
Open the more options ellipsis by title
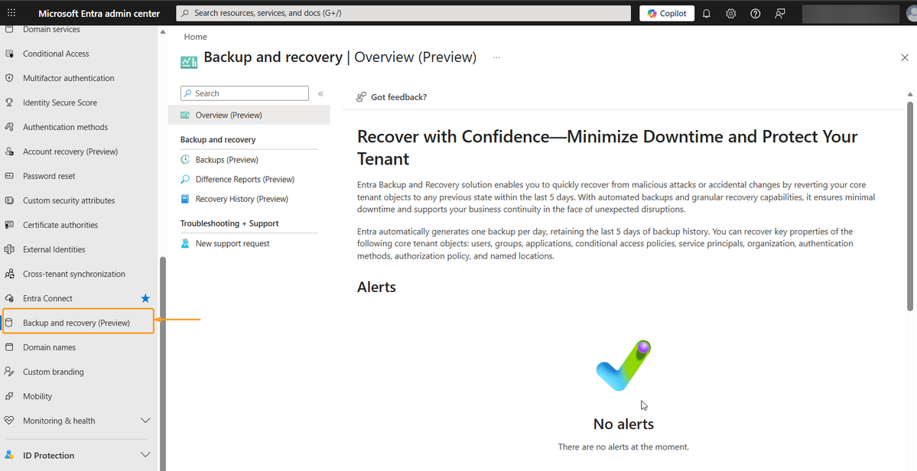click(x=496, y=57)
